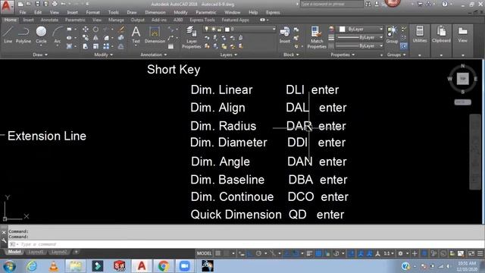Toggle MODEL space button in status bar
The height and width of the screenshot is (273, 485).
[204, 253]
